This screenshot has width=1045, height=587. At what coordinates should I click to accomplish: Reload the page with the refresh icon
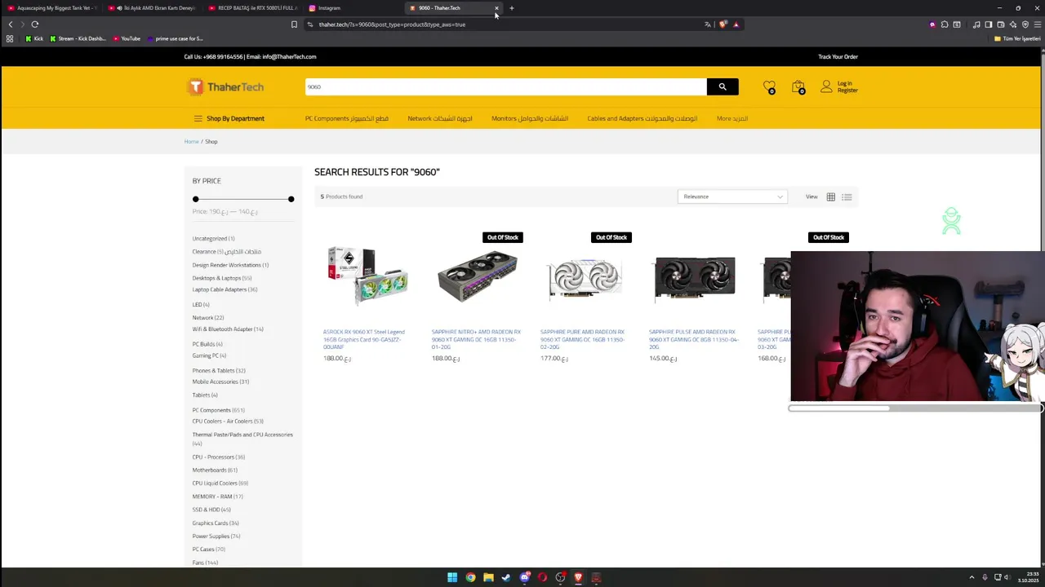point(35,24)
